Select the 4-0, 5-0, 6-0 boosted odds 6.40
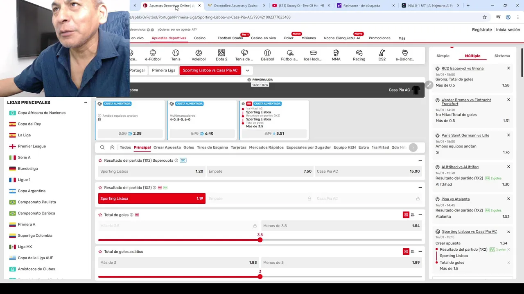The width and height of the screenshot is (524, 294). [202, 134]
